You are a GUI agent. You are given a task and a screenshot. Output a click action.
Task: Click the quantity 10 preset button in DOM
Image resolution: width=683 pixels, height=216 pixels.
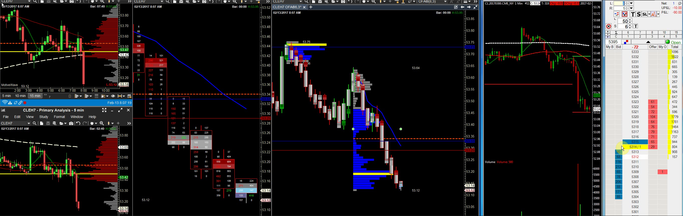[664, 32]
